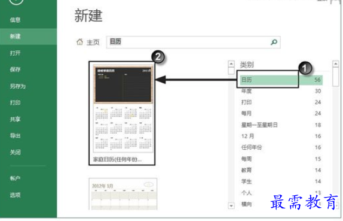
Task: Filter by 星期一至星期日 category
Action: [x=281, y=125]
